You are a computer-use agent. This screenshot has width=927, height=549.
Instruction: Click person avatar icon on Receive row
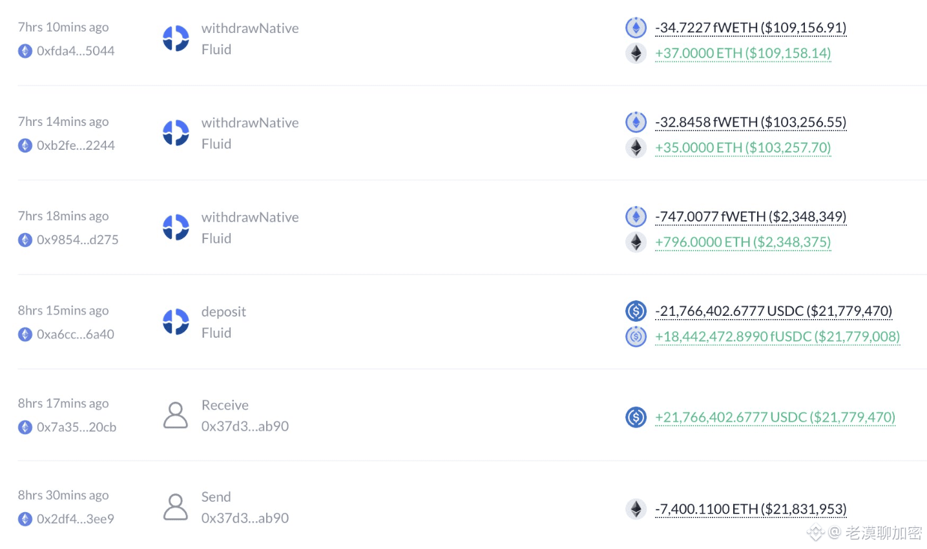[176, 415]
